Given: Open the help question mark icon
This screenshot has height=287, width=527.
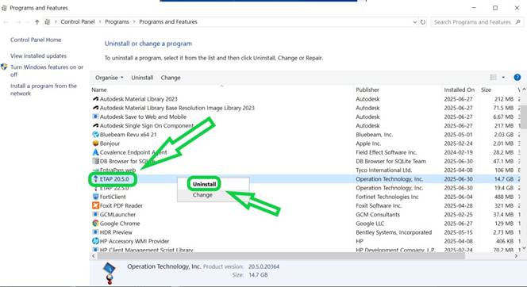Looking at the screenshot, I should tap(517, 78).
